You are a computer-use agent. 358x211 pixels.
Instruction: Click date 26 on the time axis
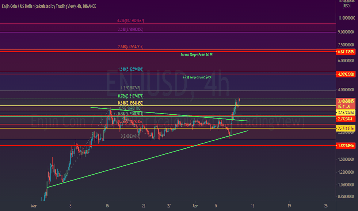point(326,206)
